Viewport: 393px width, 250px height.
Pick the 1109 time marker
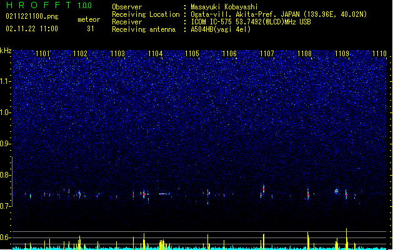(x=342, y=54)
